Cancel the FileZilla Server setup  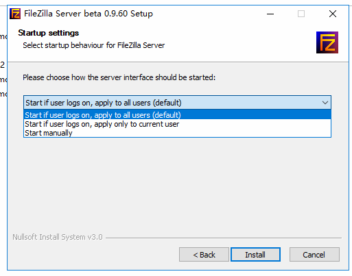314,255
